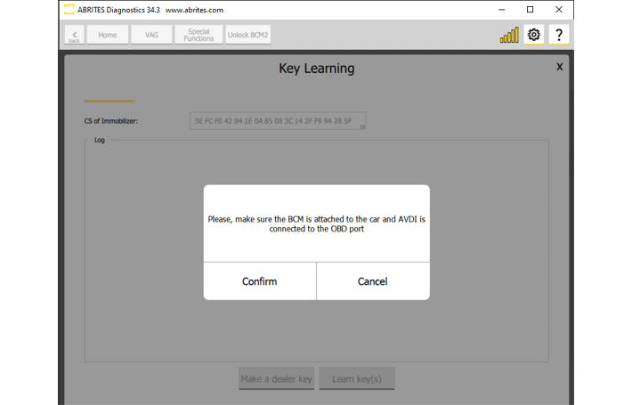Screen dimensions: 632x405
Task: Maximize the ABRITES Diagnostics window
Action: tap(530, 10)
